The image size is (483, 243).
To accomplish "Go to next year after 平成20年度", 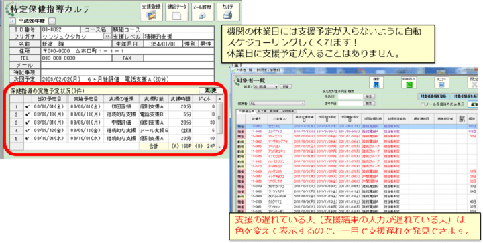I will click(52, 21).
